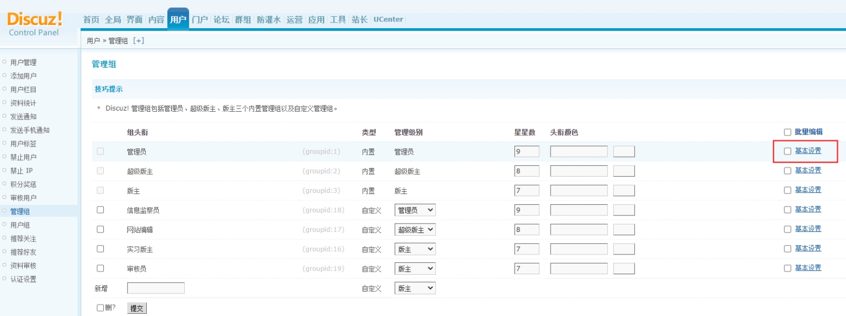Click the 管理员 头衔颜色 swatch box
The width and height of the screenshot is (846, 316).
[x=624, y=151]
